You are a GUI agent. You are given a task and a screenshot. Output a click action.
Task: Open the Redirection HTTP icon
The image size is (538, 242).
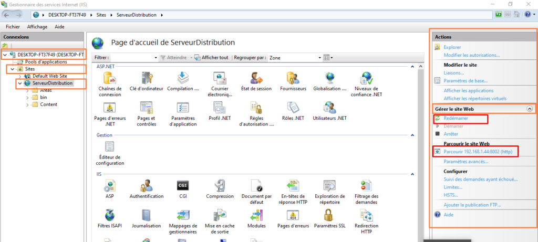[366, 215]
